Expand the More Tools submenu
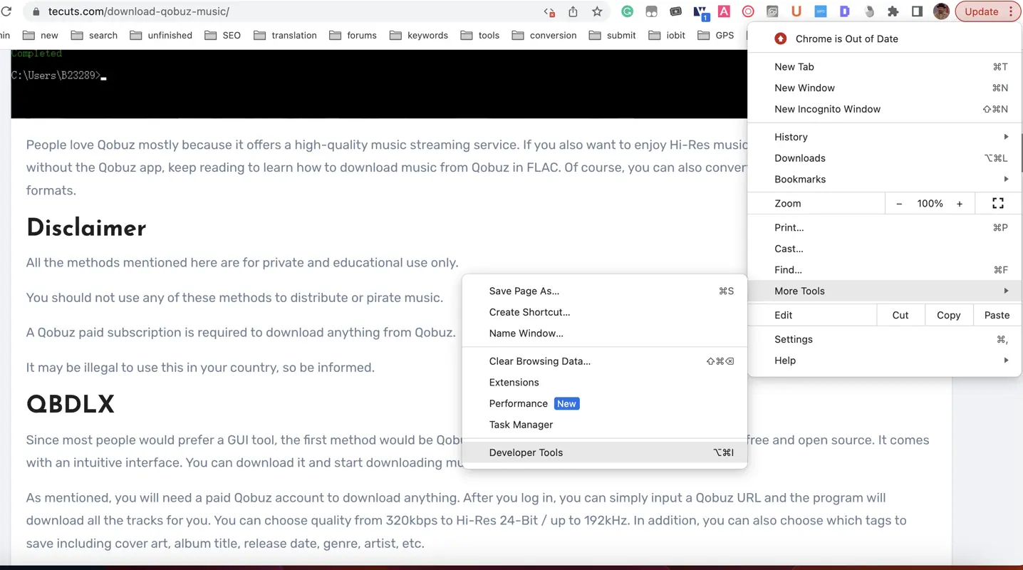 tap(799, 291)
